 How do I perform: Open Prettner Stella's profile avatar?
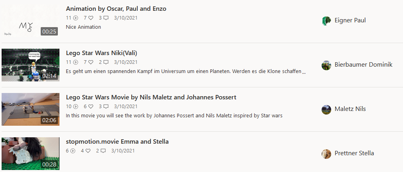[x=326, y=154]
